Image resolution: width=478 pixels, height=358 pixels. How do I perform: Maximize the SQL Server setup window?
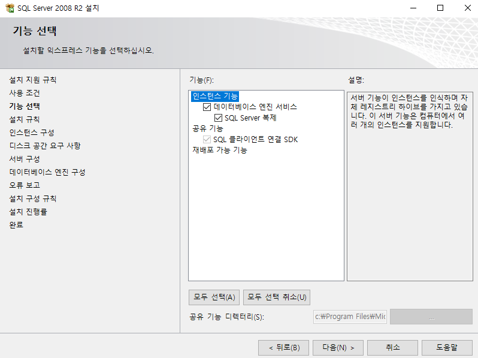point(440,8)
